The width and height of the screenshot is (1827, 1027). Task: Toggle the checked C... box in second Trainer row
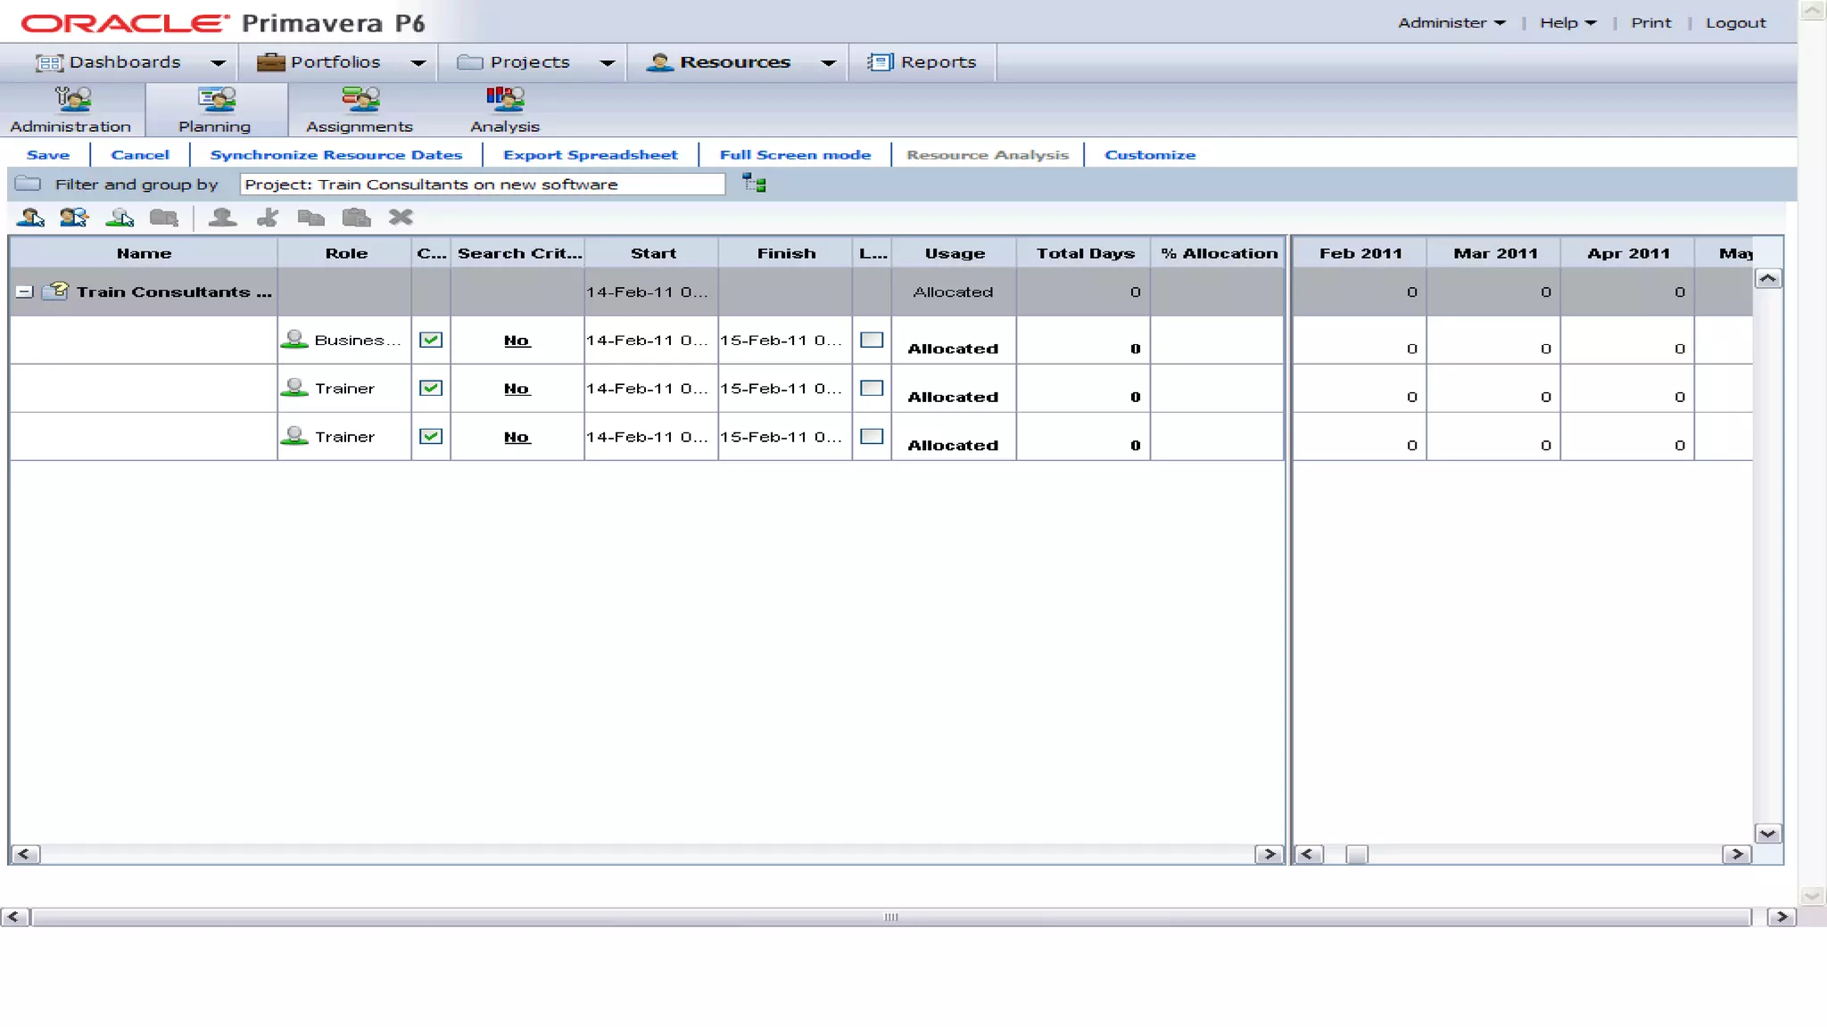[431, 388]
